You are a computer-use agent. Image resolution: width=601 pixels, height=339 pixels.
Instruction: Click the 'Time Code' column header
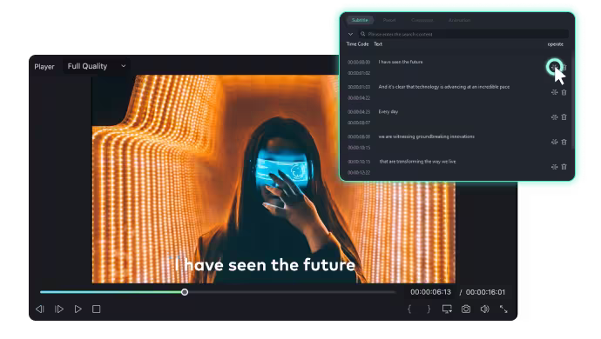pyautogui.click(x=357, y=44)
